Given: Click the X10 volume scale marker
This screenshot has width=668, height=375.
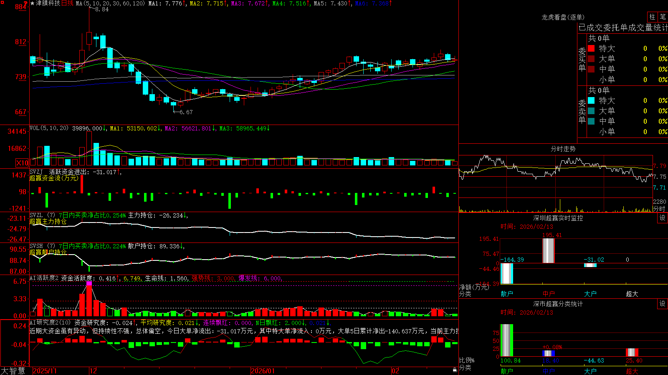Looking at the screenshot, I should 22,163.
